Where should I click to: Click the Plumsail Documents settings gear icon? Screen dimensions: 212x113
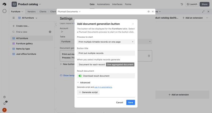(x=149, y=11)
